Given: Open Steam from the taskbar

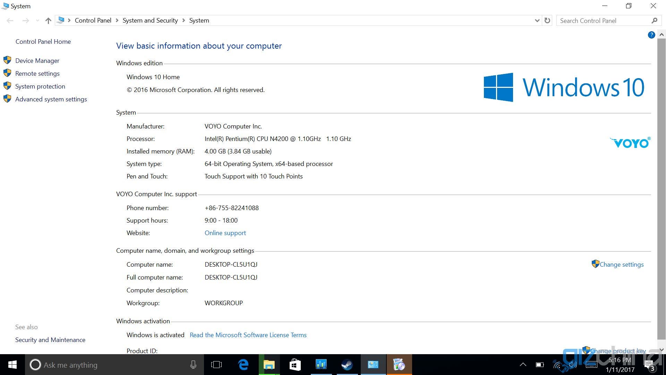Looking at the screenshot, I should (x=347, y=365).
